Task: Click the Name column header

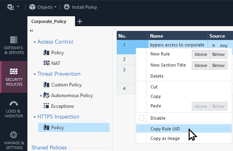Action: 178,36
